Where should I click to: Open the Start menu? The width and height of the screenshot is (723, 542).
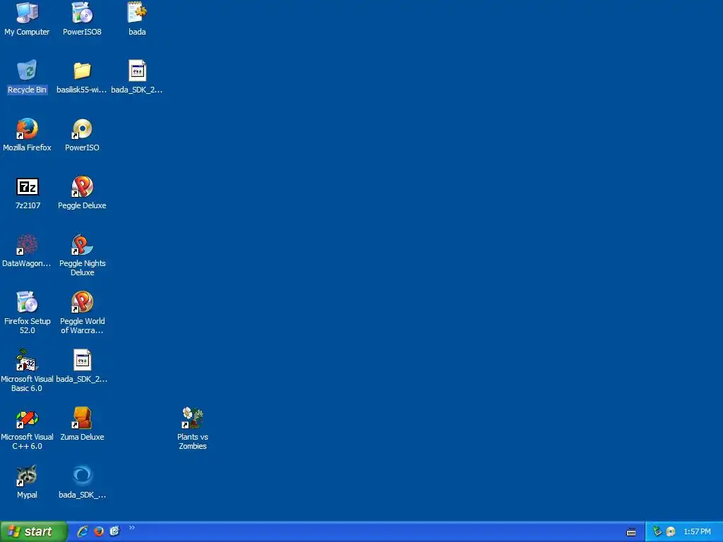point(33,531)
